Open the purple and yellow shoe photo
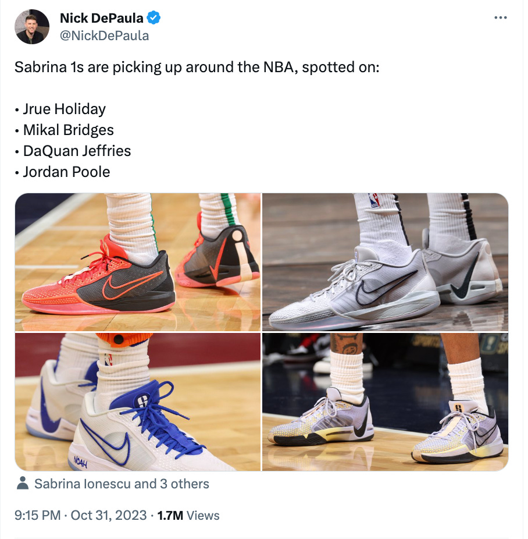The width and height of the screenshot is (528, 539). [385, 402]
